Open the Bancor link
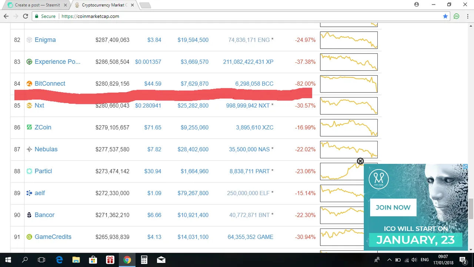Viewport: 474px width, 267px height. click(44, 215)
